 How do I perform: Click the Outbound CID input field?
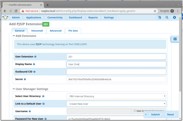click(x=116, y=72)
